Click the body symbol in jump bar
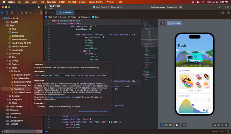This screenshot has width=231, height=134. [96, 17]
